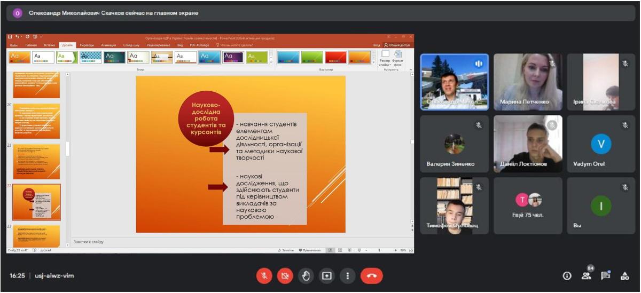Open the Анимация ribbon tab

click(x=108, y=45)
